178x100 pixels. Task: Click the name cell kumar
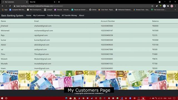tap(4, 40)
